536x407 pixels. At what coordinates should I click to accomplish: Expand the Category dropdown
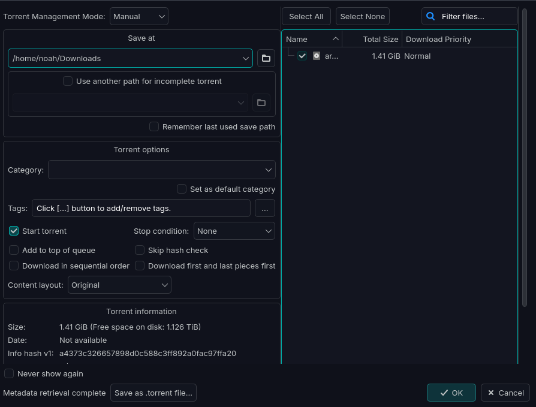161,170
